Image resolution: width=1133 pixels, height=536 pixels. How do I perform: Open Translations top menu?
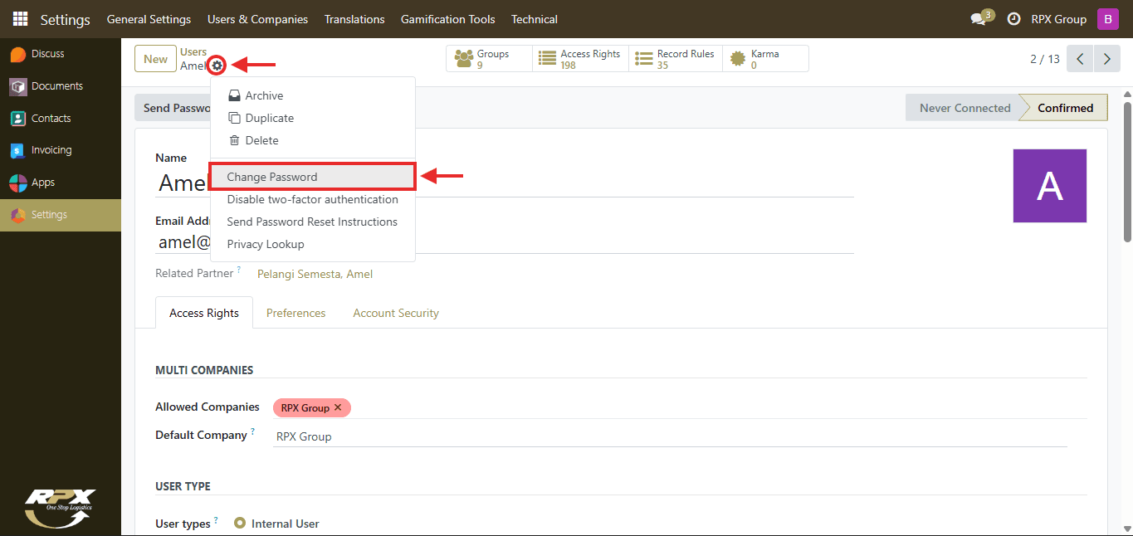(x=354, y=19)
